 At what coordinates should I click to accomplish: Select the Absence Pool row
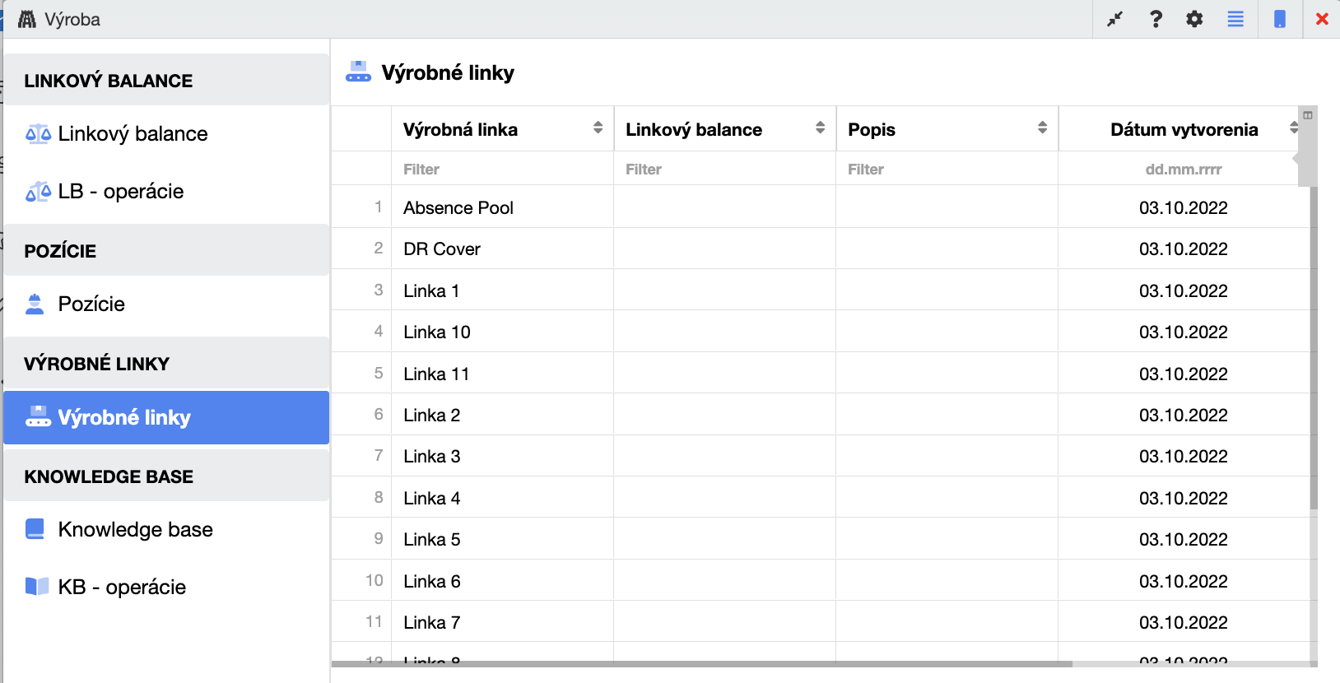click(x=458, y=207)
